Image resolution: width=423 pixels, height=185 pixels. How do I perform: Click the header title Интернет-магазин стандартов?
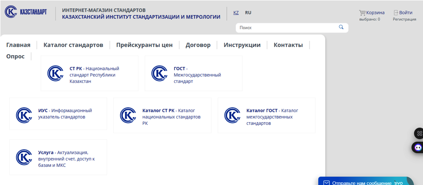tap(104, 10)
